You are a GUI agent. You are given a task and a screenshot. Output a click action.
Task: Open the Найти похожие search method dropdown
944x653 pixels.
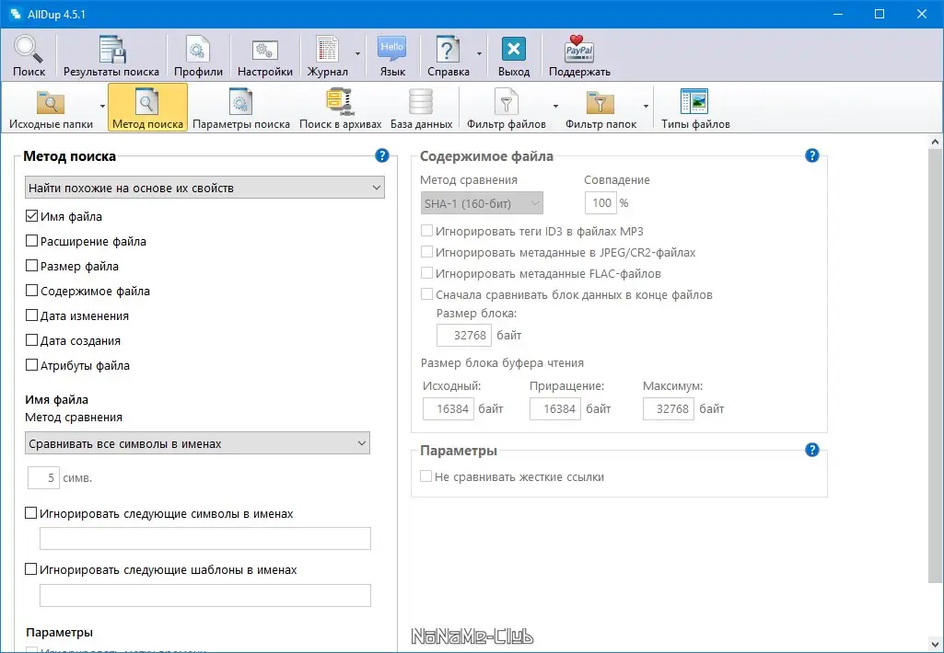click(x=204, y=188)
